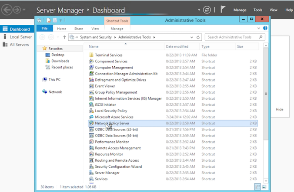The image size is (294, 192).
Task: Open Server Manager Tools menu
Action: pyautogui.click(x=257, y=10)
